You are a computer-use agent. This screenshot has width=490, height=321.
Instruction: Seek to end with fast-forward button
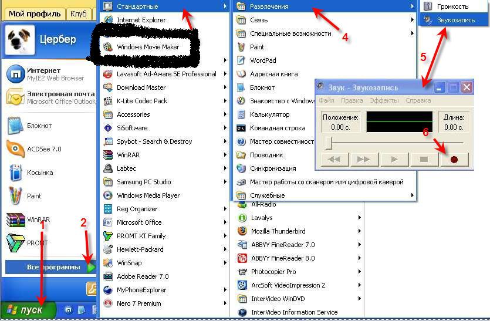[364, 160]
